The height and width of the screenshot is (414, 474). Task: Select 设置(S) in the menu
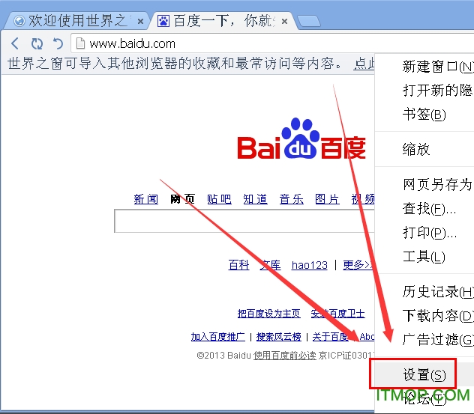tap(424, 374)
